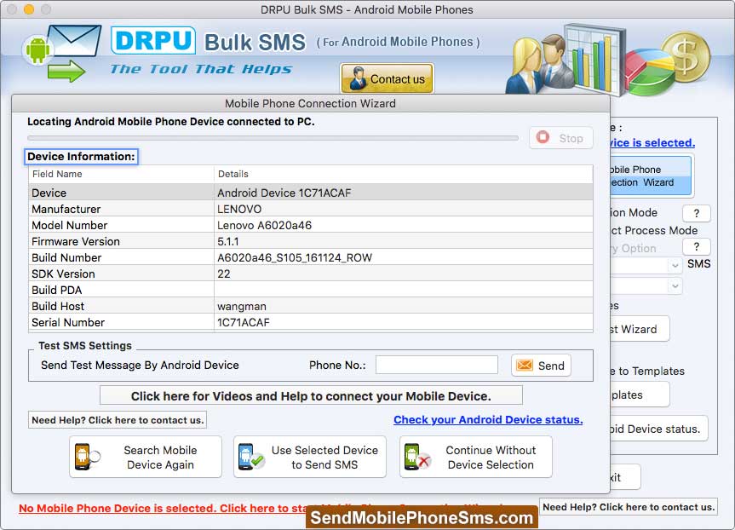Click the DRPU logo

153,40
